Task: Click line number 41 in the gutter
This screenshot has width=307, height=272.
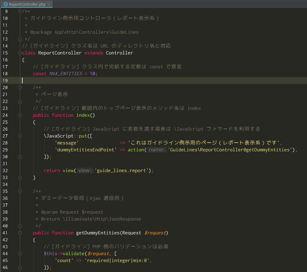Action: pos(5,233)
